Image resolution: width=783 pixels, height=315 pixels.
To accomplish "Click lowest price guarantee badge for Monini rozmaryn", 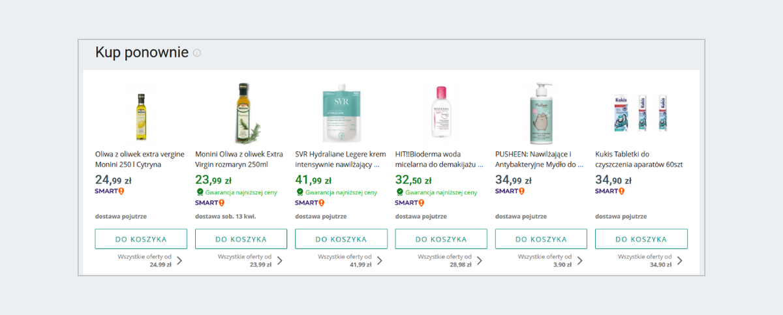I will [x=236, y=192].
